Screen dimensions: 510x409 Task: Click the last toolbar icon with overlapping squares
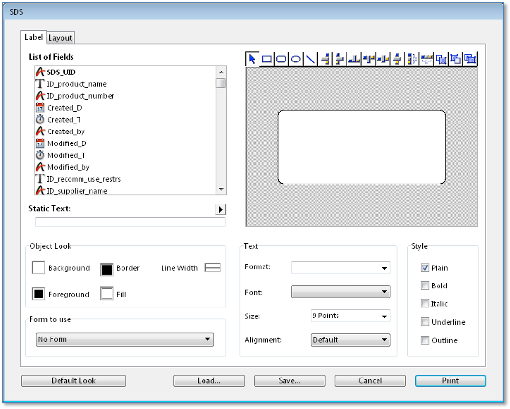(x=470, y=59)
